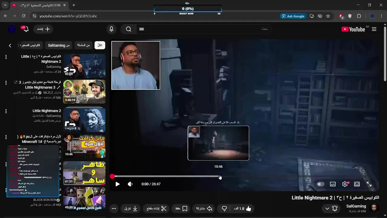This screenshot has height=218, width=387.
Task: Save the video (حفظ) to playlist
Action: 181,209
